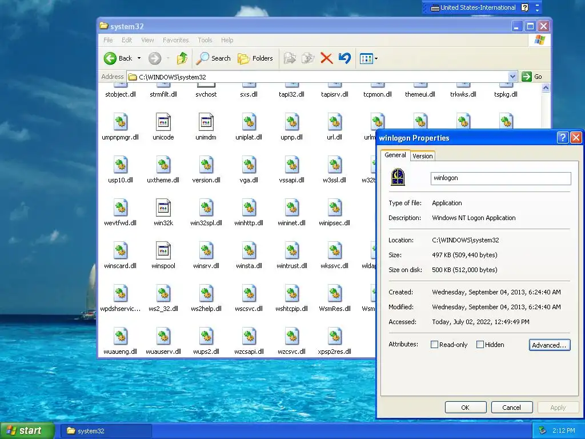Click the system tray icon near clock
The width and height of the screenshot is (585, 439).
(x=543, y=431)
